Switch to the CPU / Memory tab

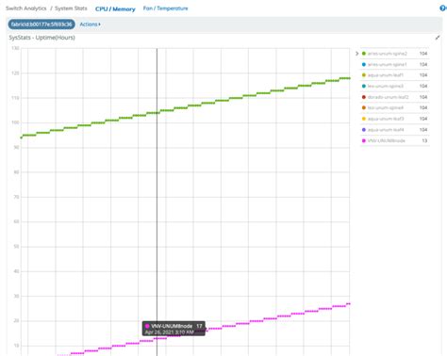[x=115, y=9]
